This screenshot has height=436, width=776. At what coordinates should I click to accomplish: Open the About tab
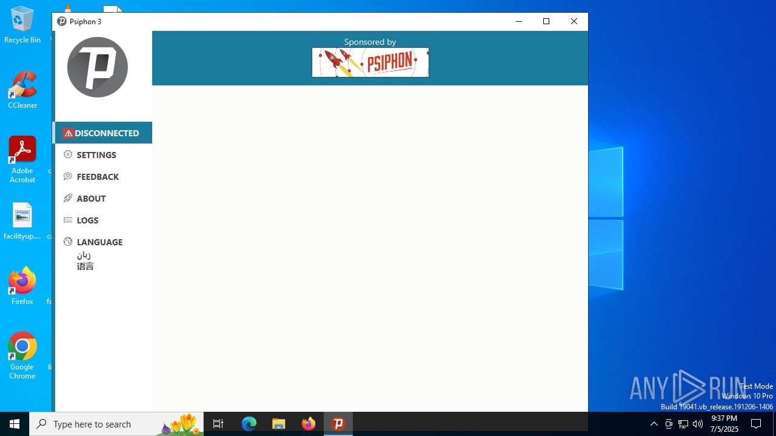pyautogui.click(x=104, y=198)
